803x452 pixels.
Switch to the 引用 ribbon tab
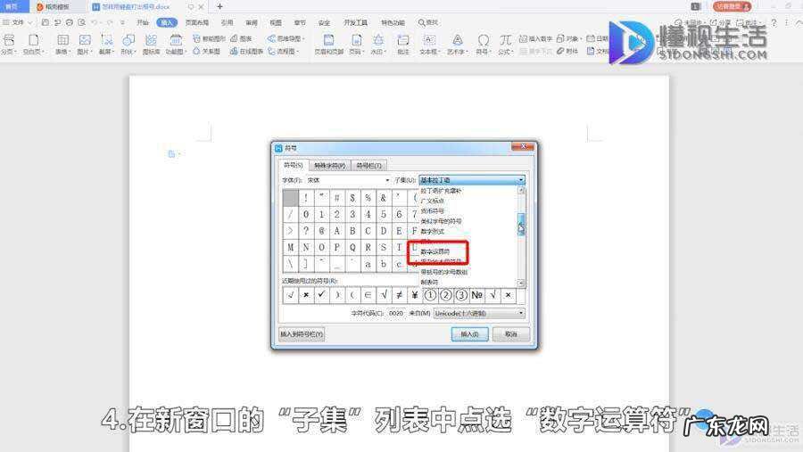(x=227, y=22)
